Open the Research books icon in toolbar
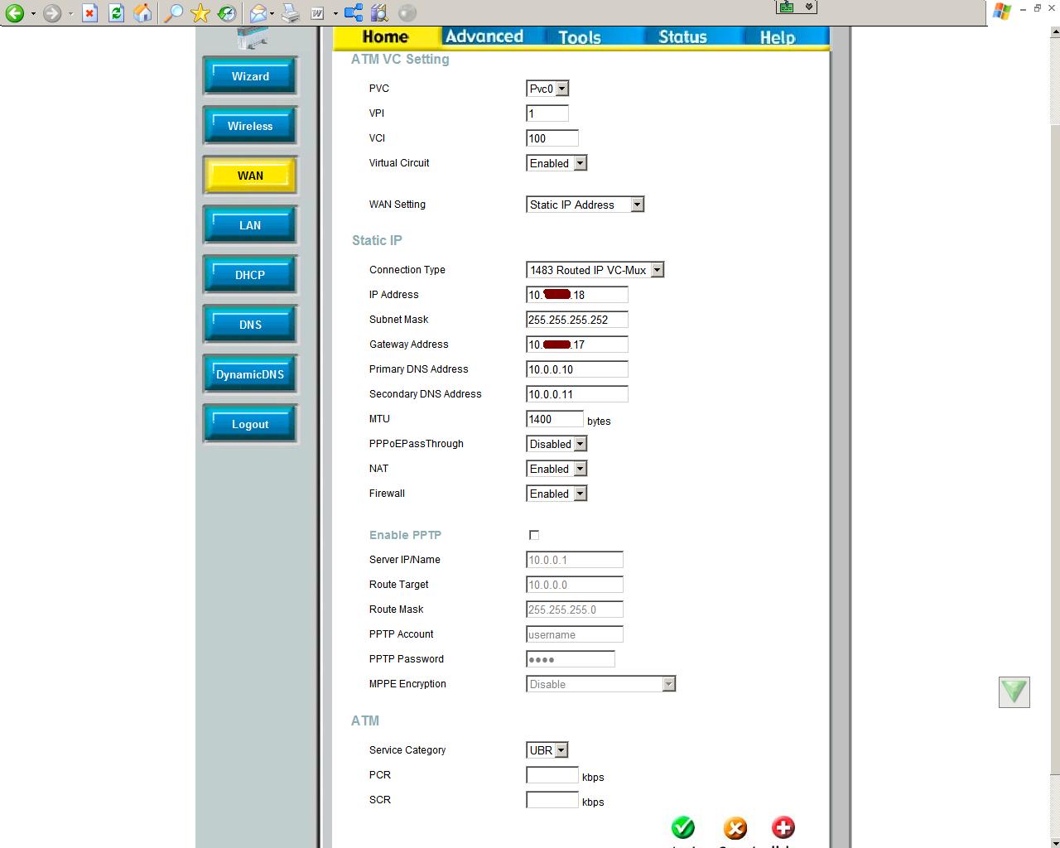 379,13
